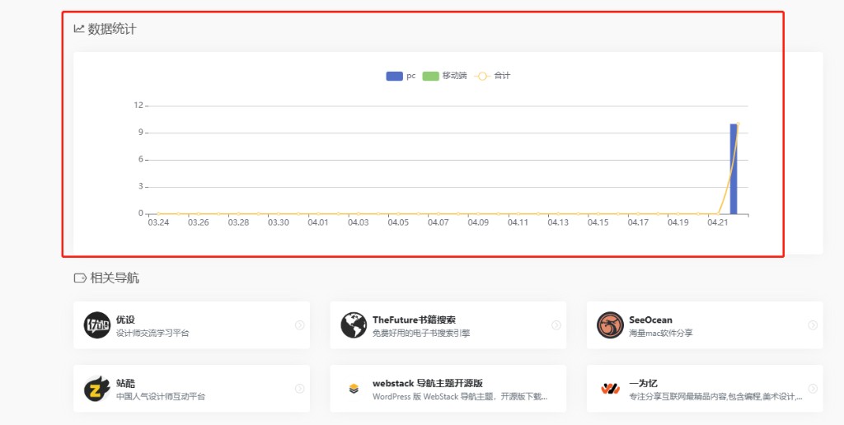Click the green 移动端 legend swatch

[430, 76]
